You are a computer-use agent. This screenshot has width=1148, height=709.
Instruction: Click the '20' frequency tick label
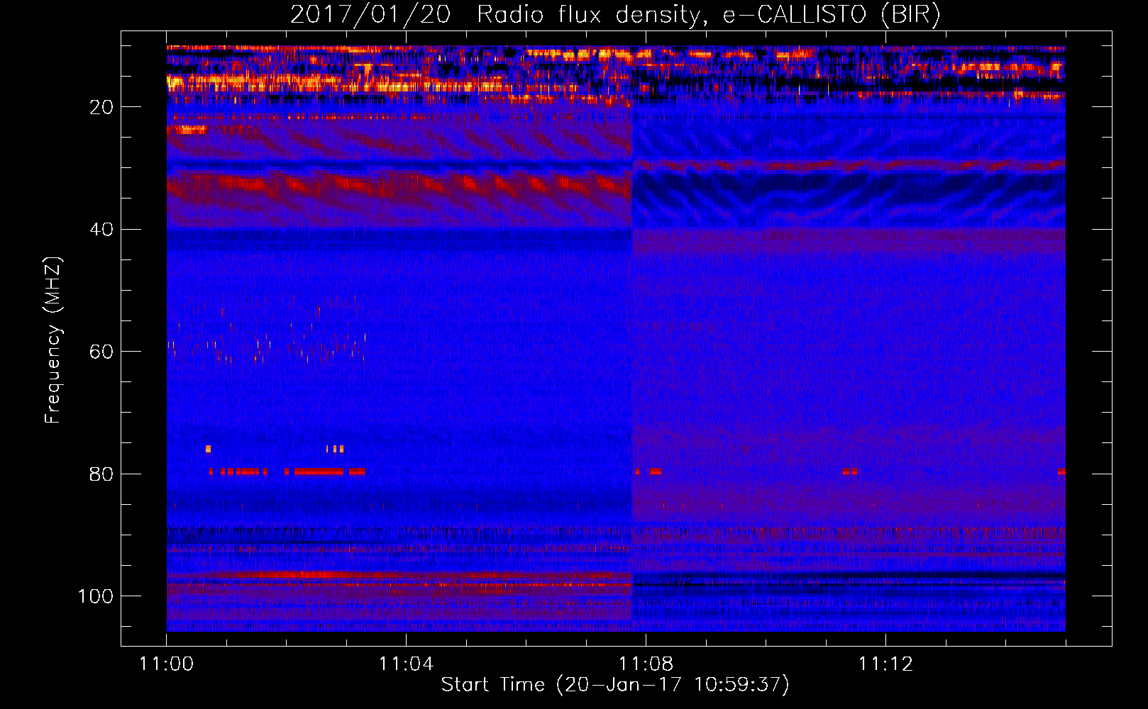(101, 107)
